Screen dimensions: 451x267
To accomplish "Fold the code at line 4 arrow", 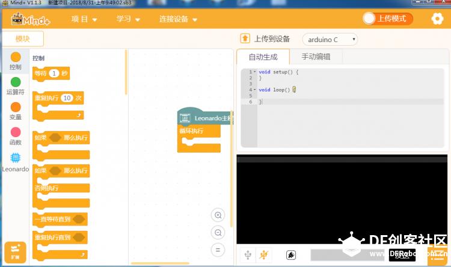I will click(254, 90).
